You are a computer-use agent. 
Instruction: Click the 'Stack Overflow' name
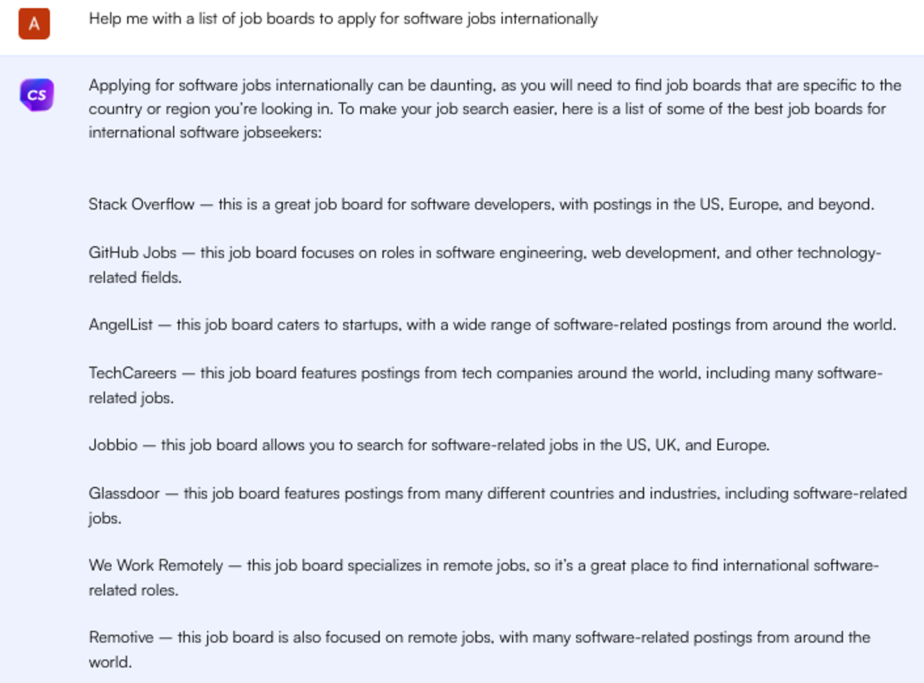click(141, 204)
